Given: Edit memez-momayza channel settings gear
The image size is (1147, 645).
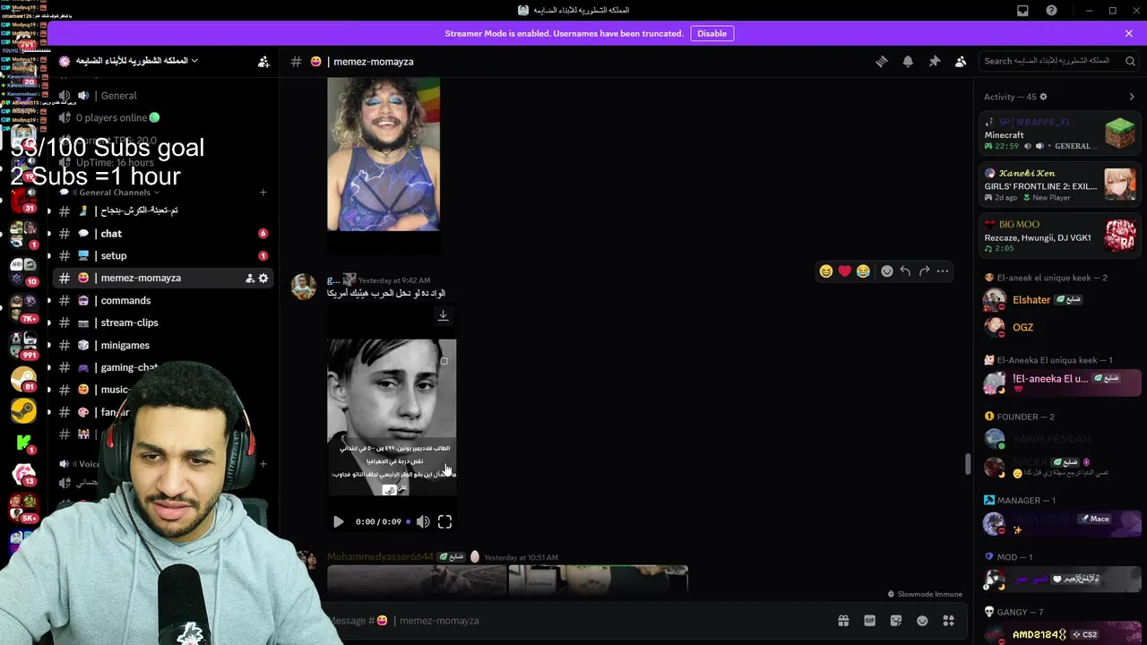Looking at the screenshot, I should pyautogui.click(x=263, y=279).
